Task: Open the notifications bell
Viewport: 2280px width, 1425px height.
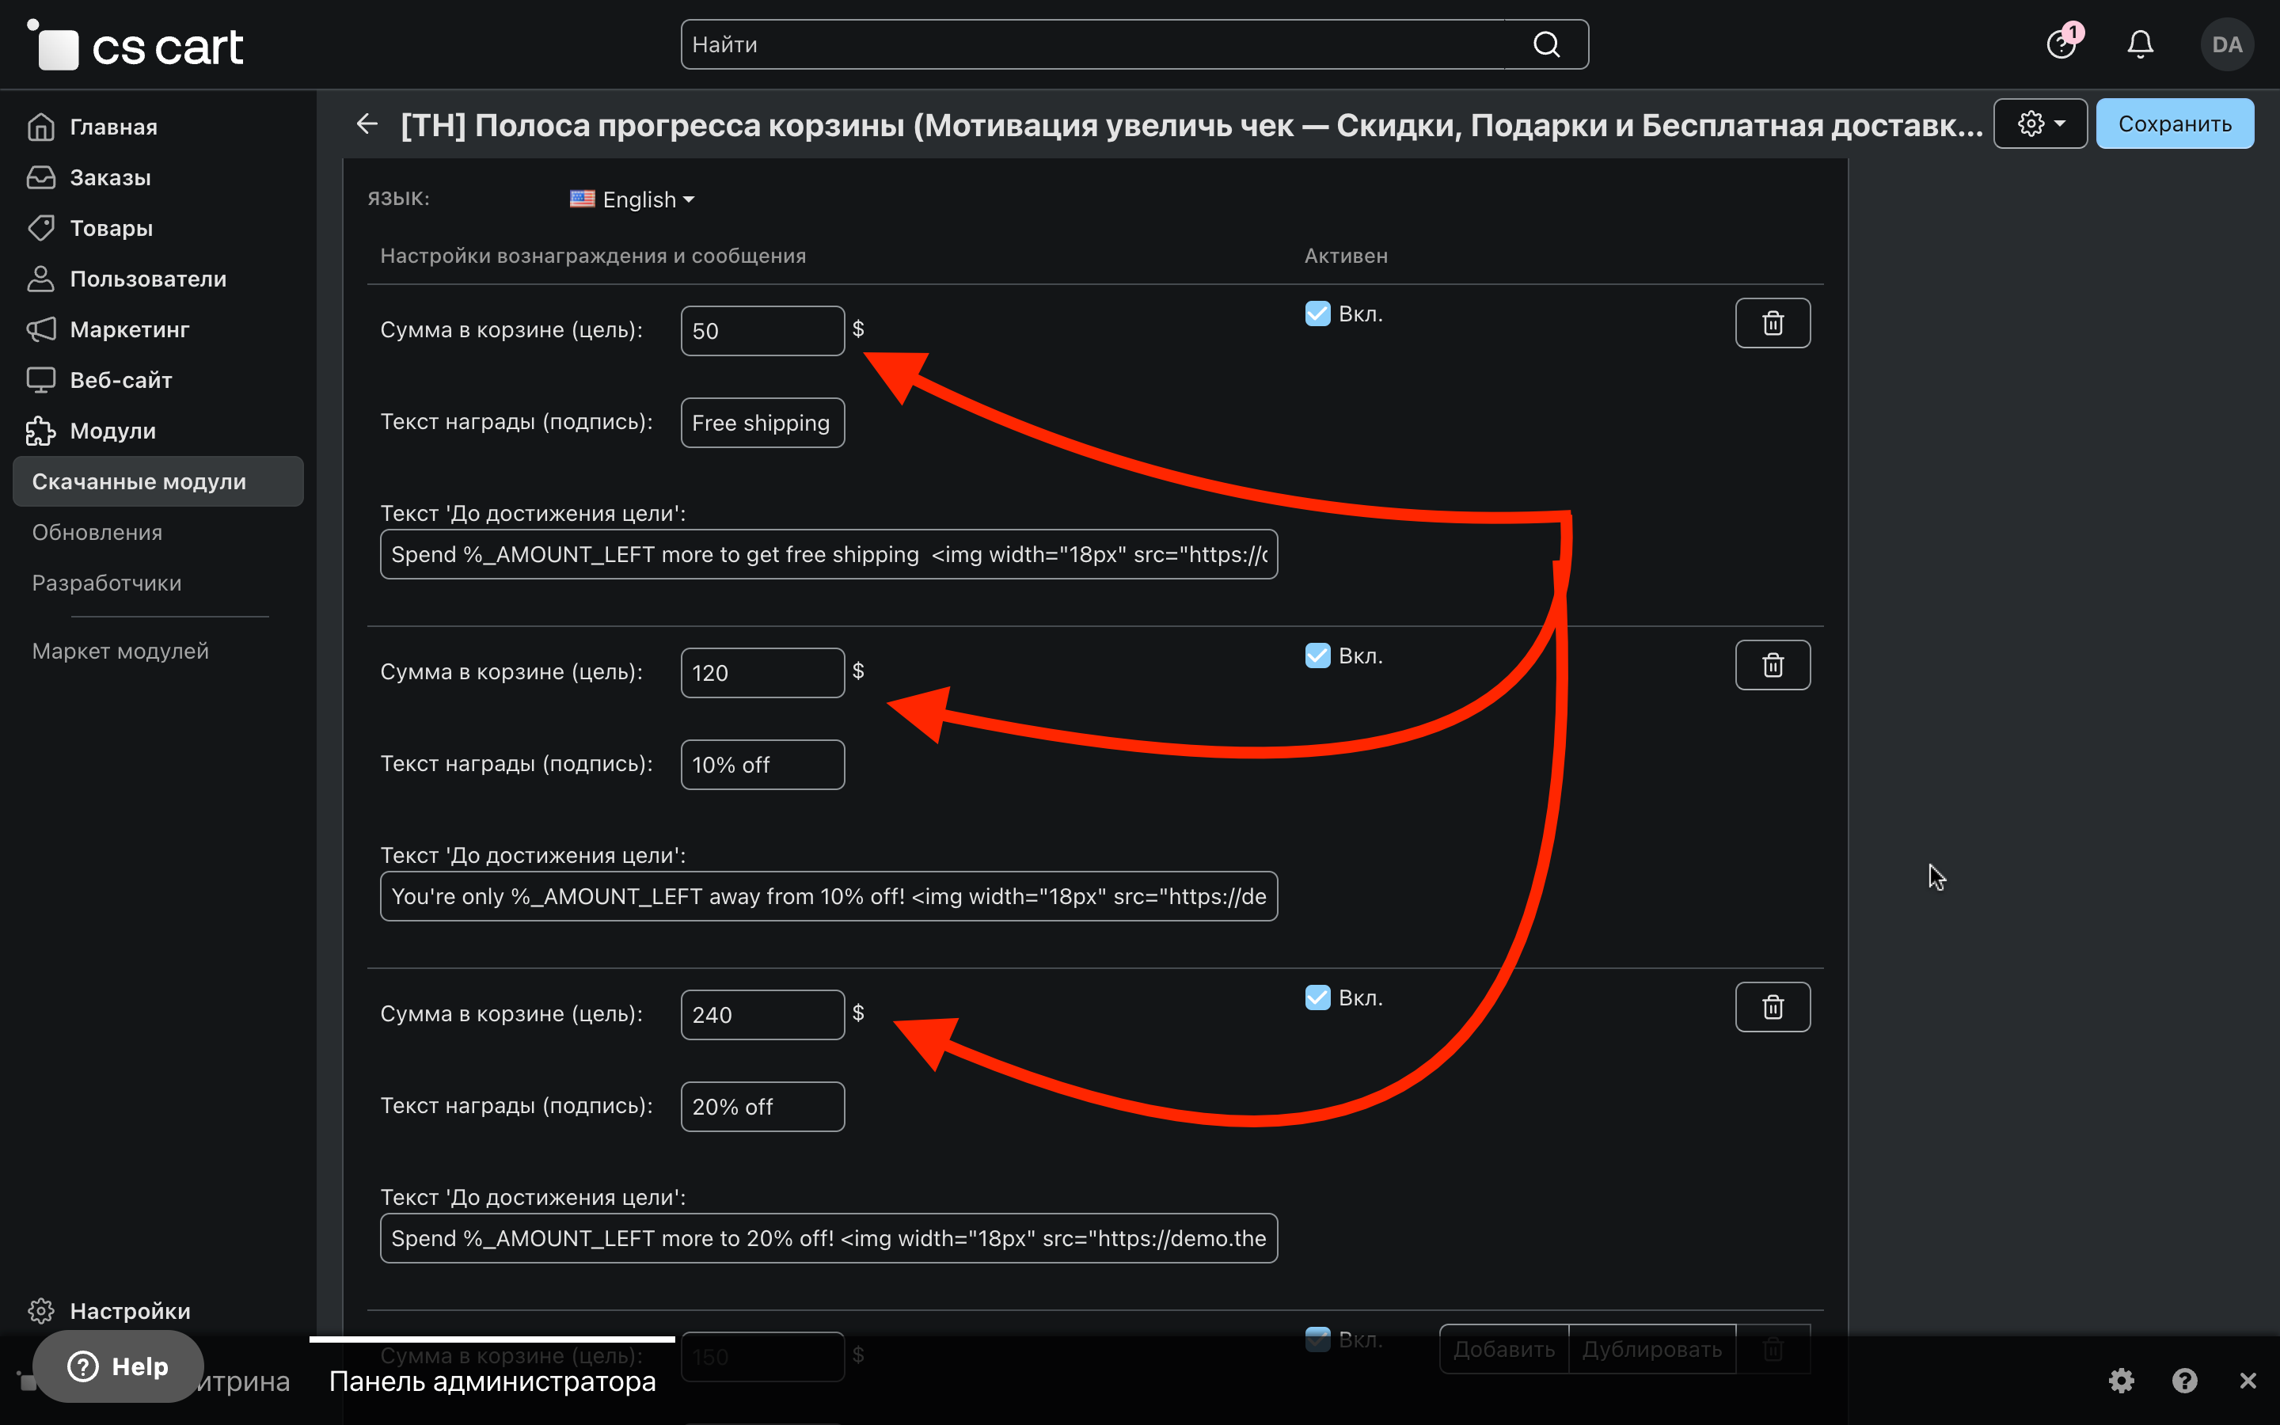Action: point(2140,44)
